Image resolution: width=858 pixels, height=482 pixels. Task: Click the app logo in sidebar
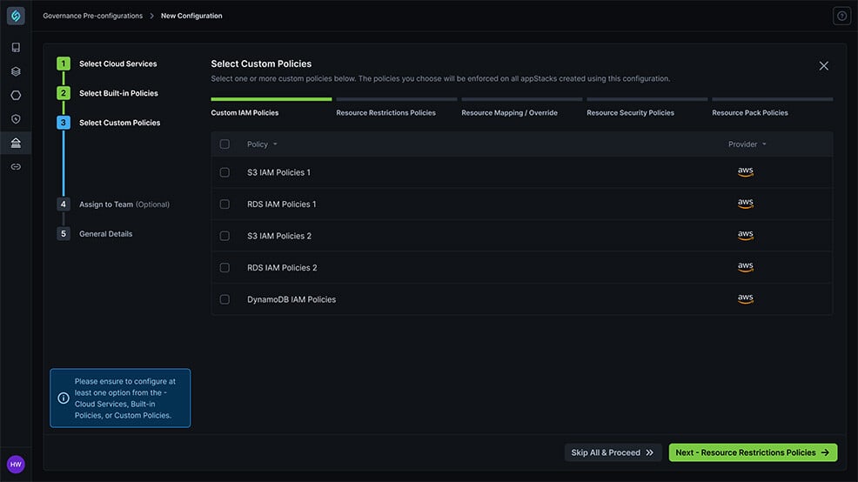pyautogui.click(x=16, y=16)
